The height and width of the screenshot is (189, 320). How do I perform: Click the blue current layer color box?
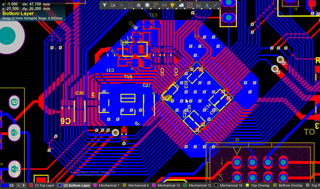(4, 185)
